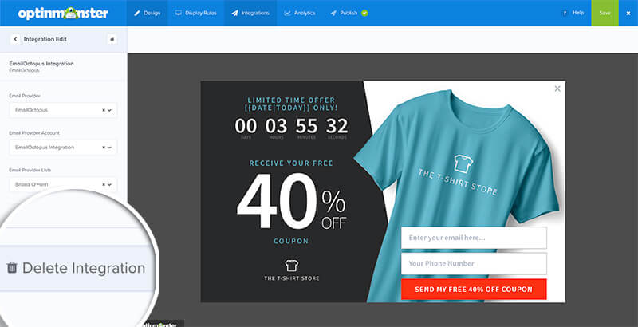Click the pencil icon on Design tab
This screenshot has width=638, height=327.
pos(137,13)
